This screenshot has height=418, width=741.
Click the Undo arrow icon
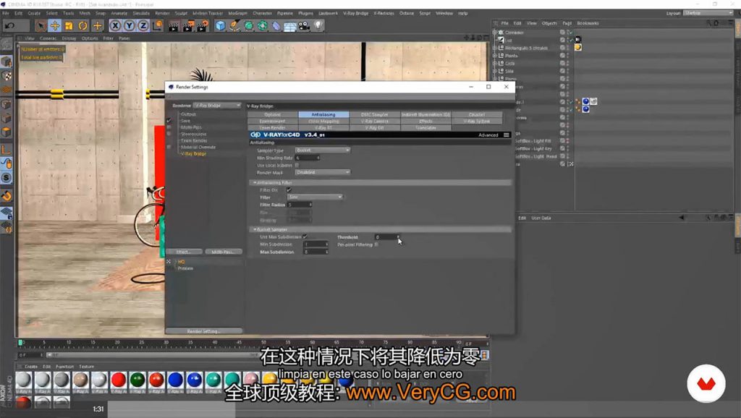pos(10,25)
